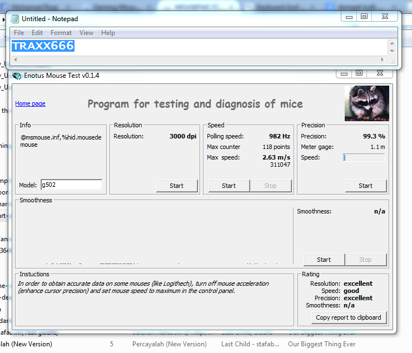Open the File menu in Notepad
The image size is (412, 353).
tap(19, 33)
